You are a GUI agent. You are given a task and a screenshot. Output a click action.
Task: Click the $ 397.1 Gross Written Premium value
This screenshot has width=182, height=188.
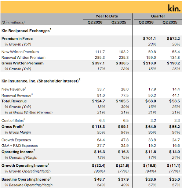pos(98,63)
